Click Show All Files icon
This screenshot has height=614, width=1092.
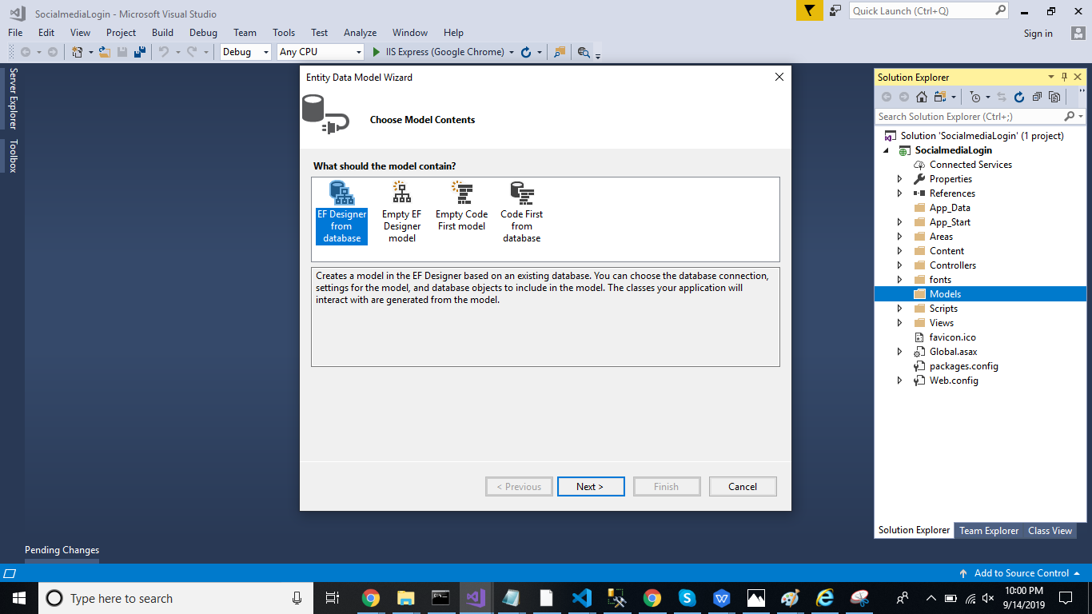tap(1054, 97)
